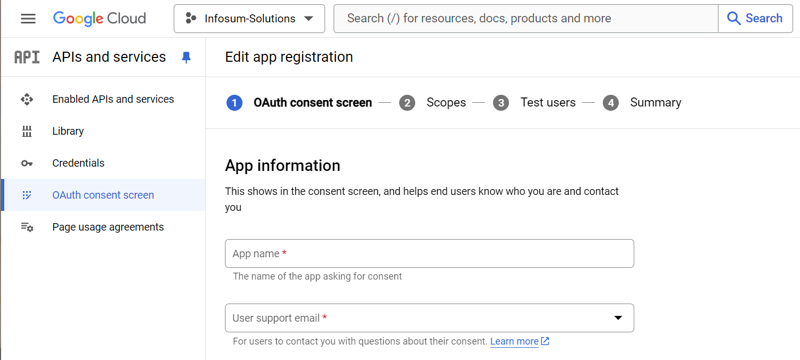This screenshot has height=360, width=800.
Task: Click inside the App name field
Action: click(430, 253)
